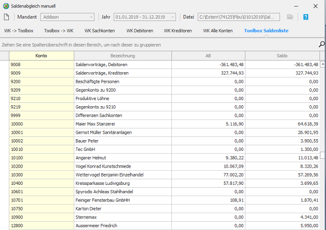Select AB value 57.817,90
Image resolution: width=326 pixels, height=230 pixels.
[208, 183]
